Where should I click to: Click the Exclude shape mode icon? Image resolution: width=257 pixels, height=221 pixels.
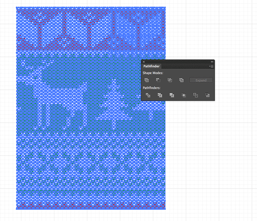pos(182,80)
